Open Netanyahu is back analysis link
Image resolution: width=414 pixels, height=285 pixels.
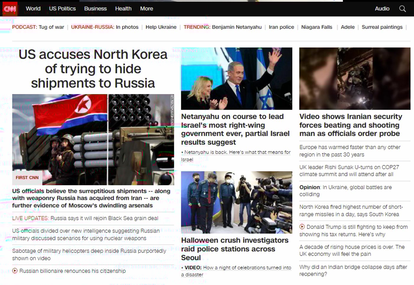click(236, 156)
